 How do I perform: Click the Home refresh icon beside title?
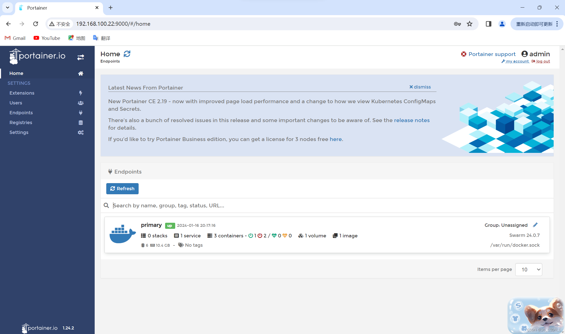pos(127,54)
